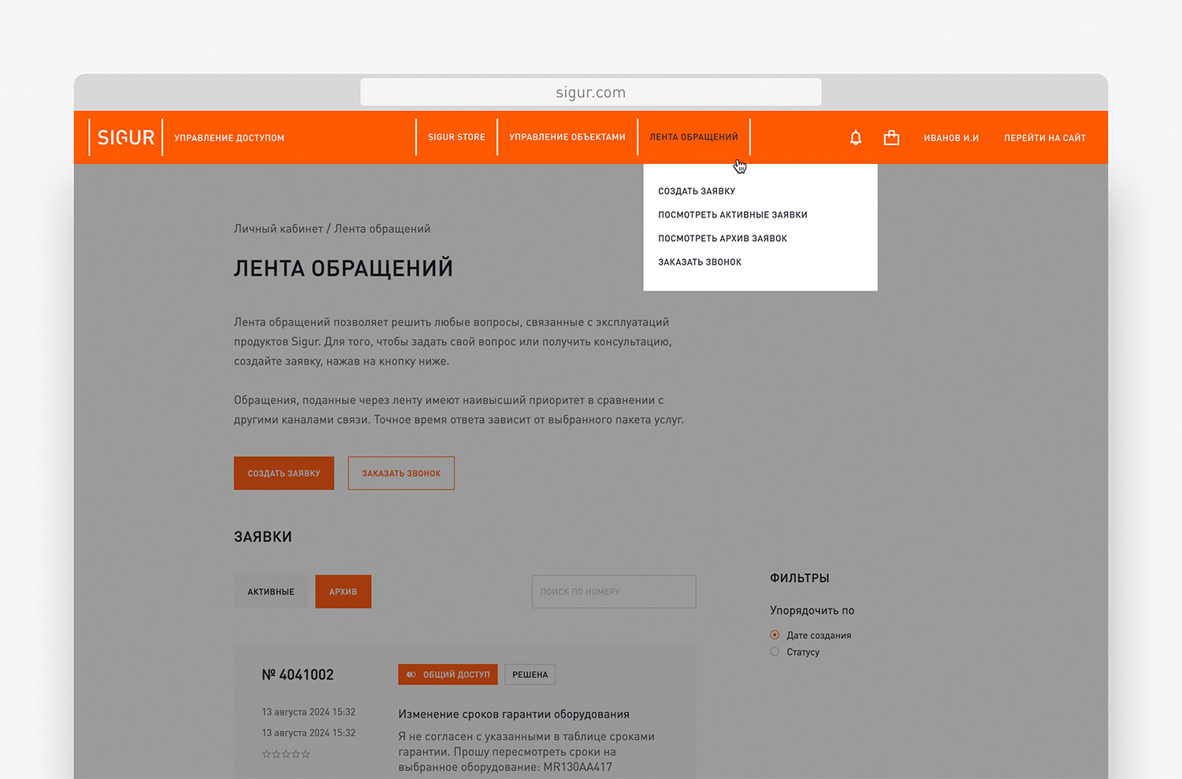Focus the ПОИСК ПО НОМЕРУ search field

click(614, 592)
